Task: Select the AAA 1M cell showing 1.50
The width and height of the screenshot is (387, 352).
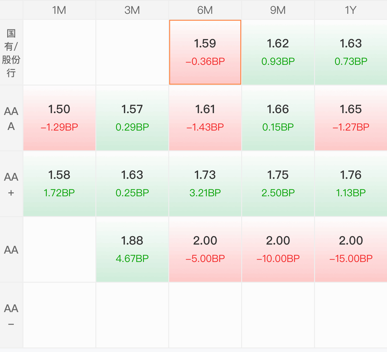Action: pyautogui.click(x=59, y=118)
